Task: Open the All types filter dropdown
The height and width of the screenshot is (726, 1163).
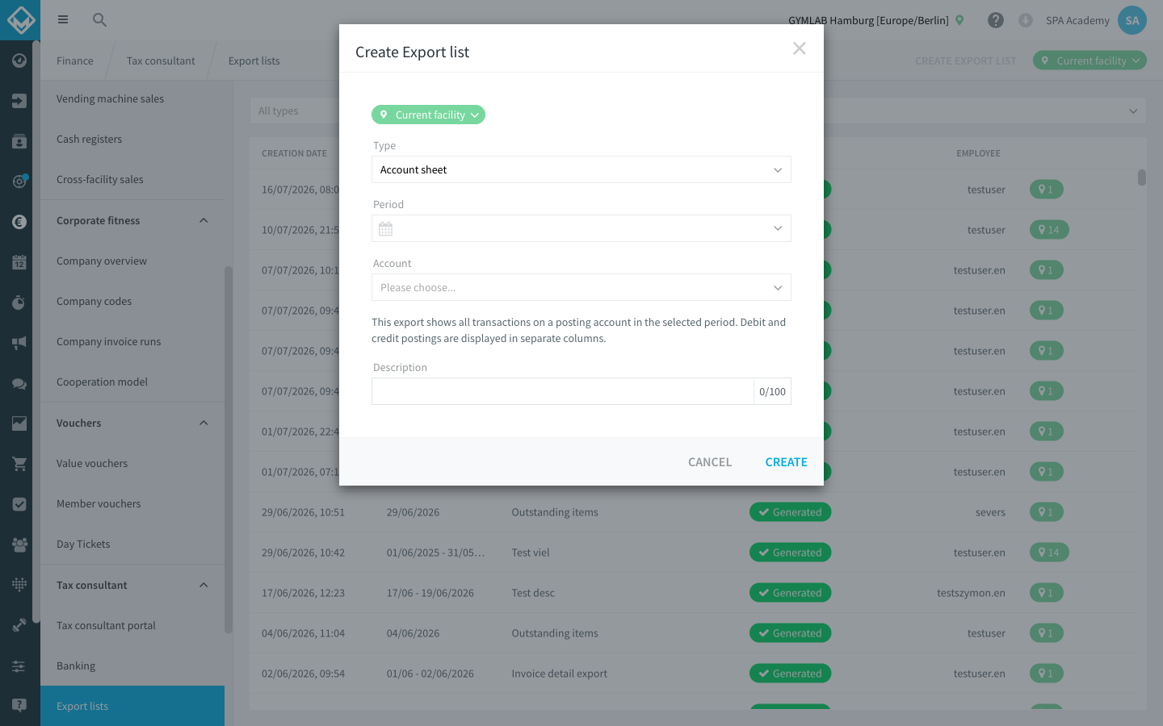Action: pyautogui.click(x=699, y=111)
